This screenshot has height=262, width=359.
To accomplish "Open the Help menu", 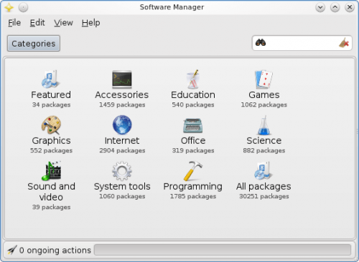I will tap(91, 23).
